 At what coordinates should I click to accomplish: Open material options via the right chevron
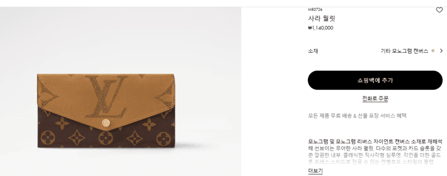(x=441, y=51)
